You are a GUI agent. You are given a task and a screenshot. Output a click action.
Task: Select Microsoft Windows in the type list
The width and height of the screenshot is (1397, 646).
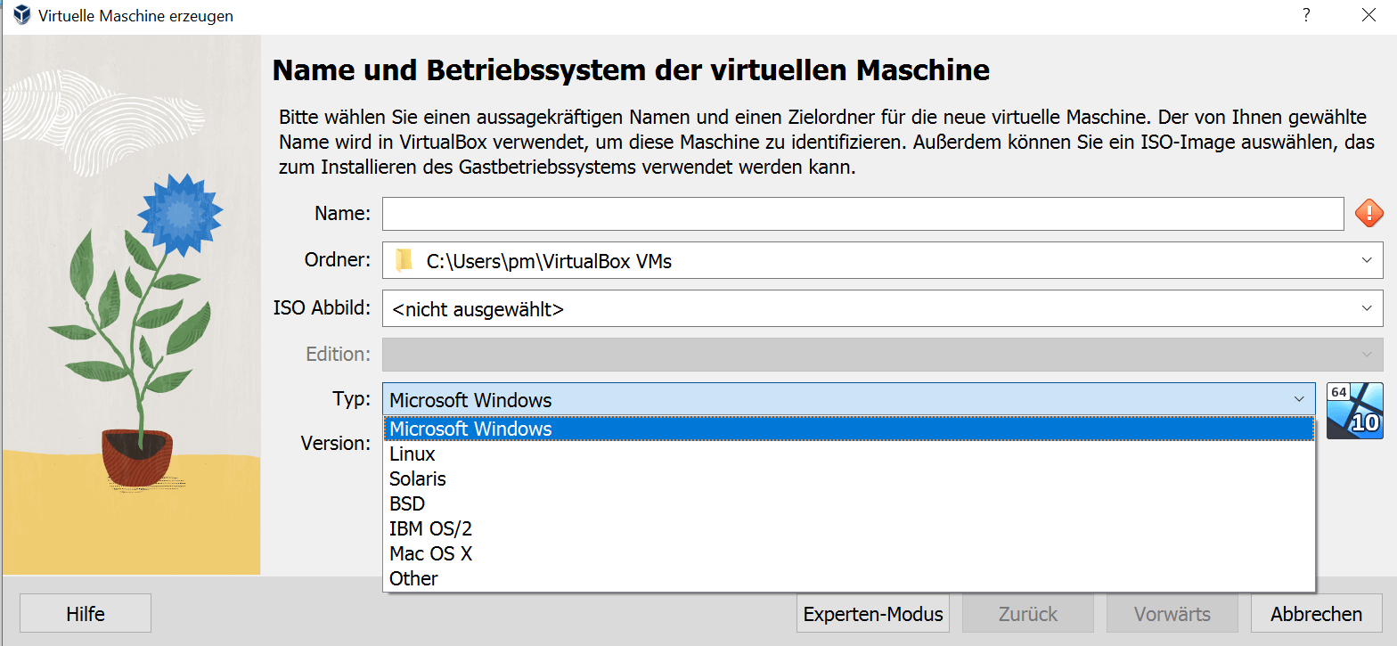849,429
